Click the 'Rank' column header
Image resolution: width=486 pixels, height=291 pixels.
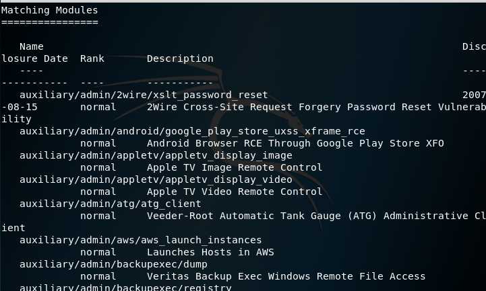[x=92, y=58]
